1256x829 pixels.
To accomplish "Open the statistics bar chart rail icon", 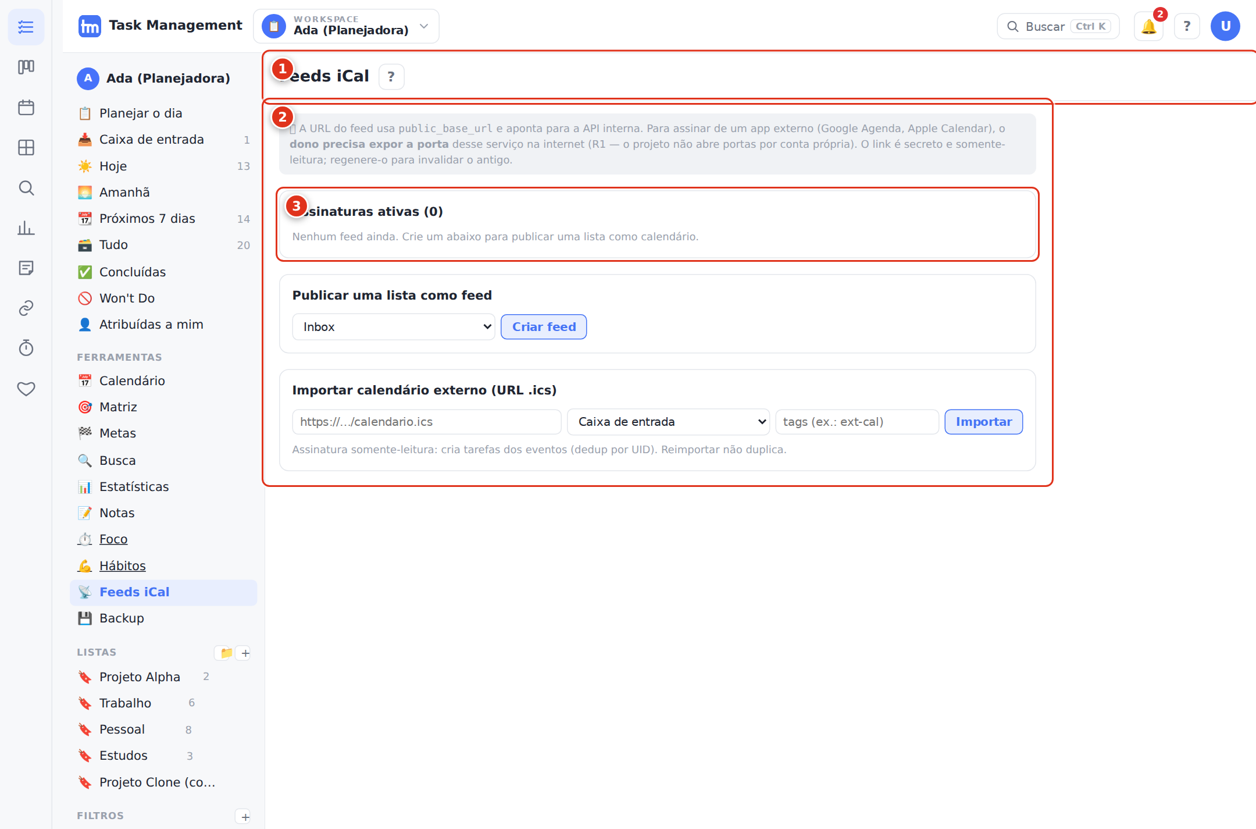I will click(x=26, y=228).
